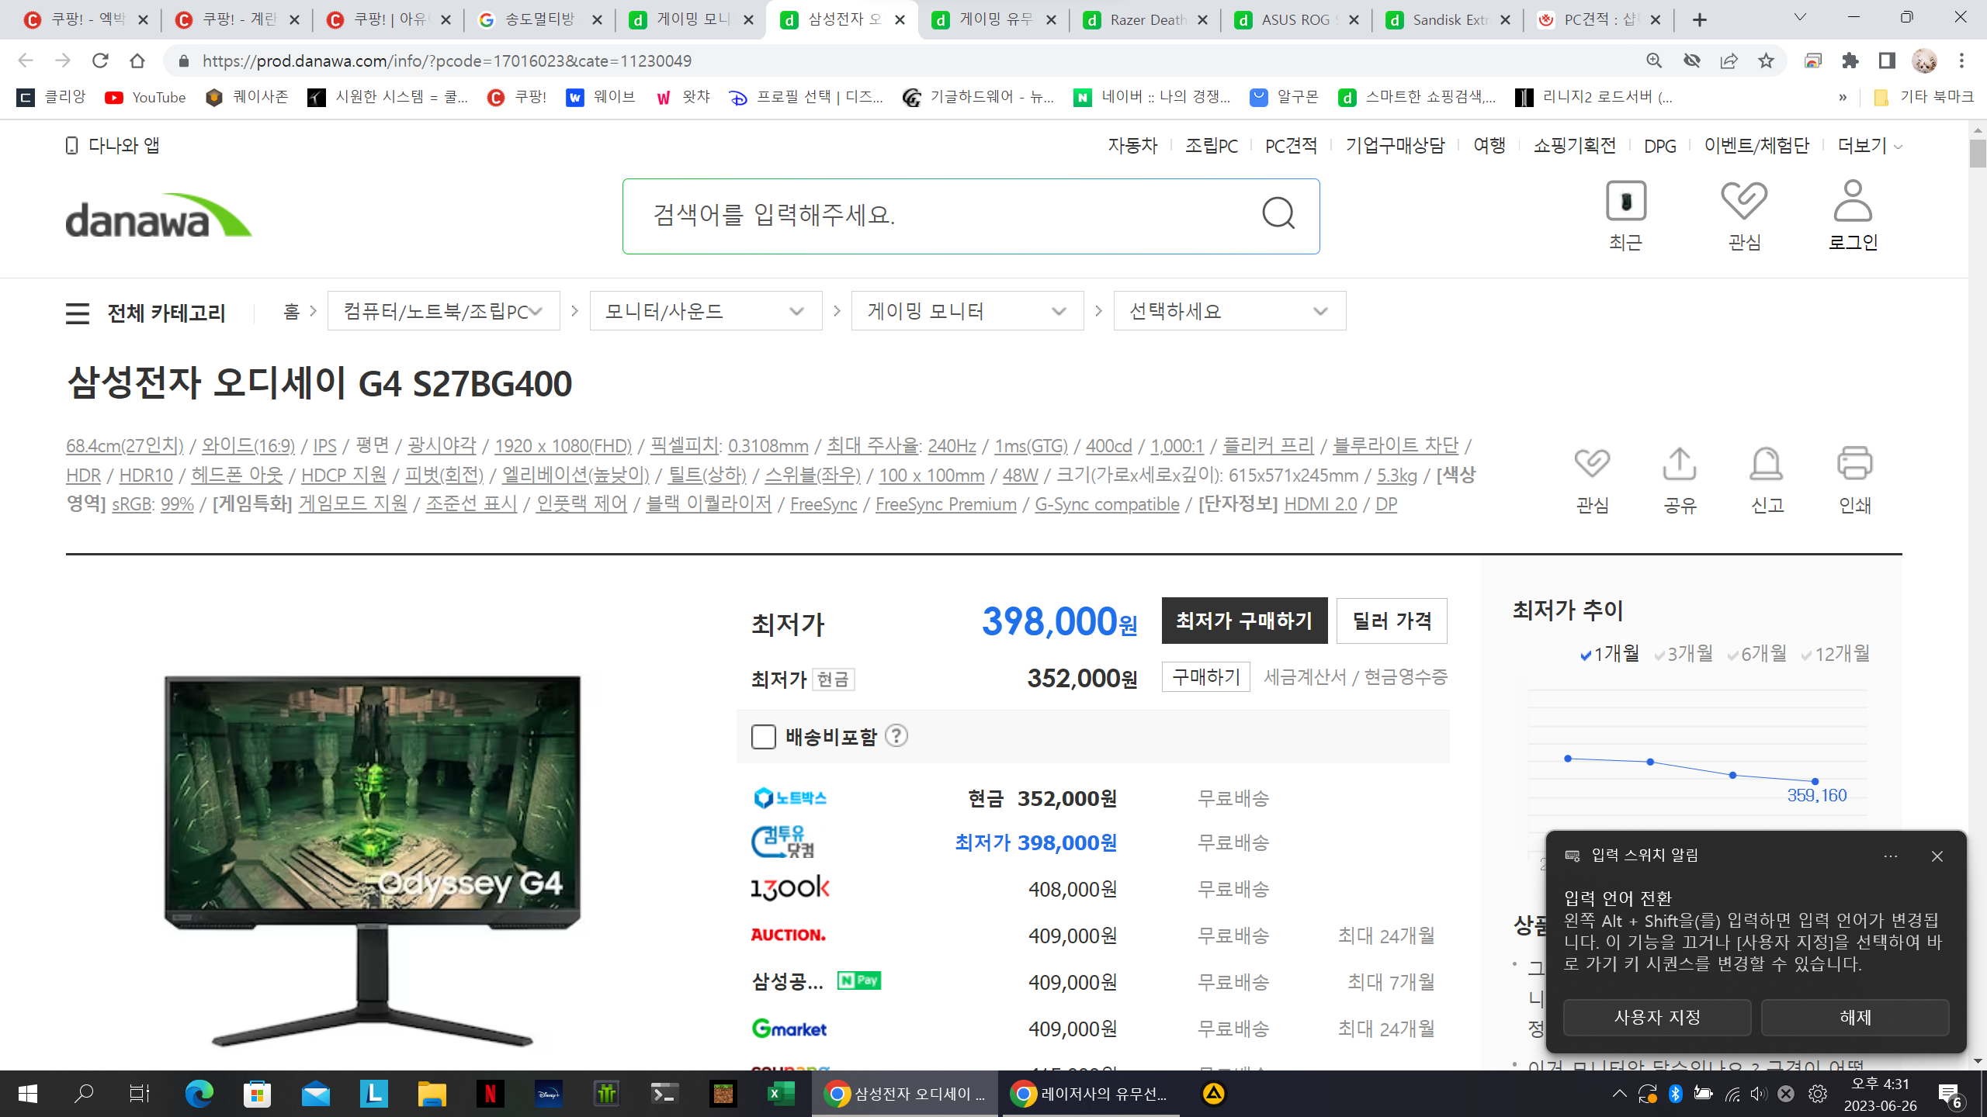
Task: Open the Chrome extensions puzzle icon
Action: [x=1850, y=61]
